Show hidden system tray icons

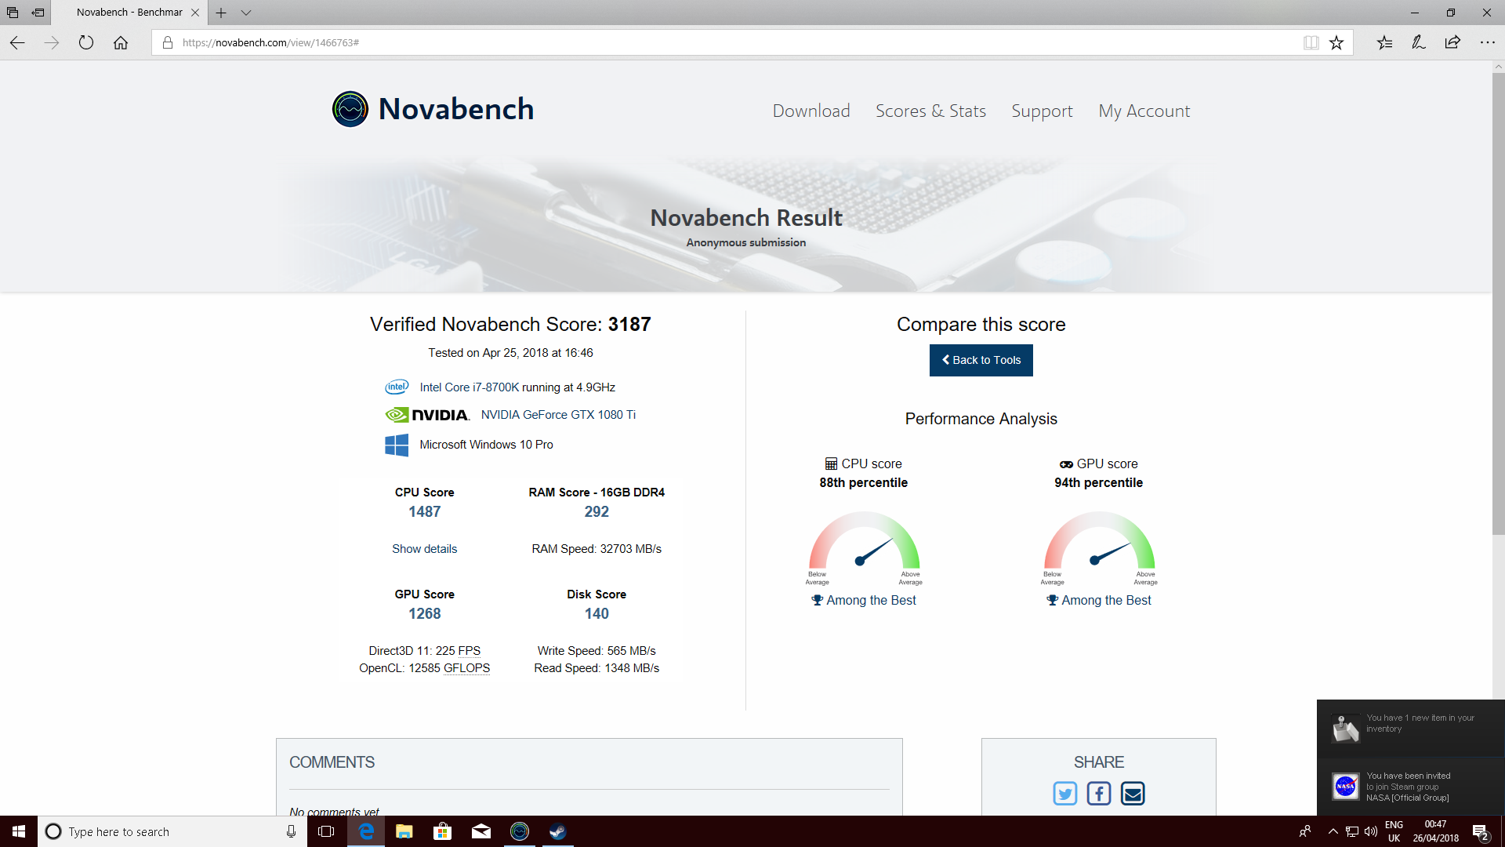click(x=1333, y=831)
